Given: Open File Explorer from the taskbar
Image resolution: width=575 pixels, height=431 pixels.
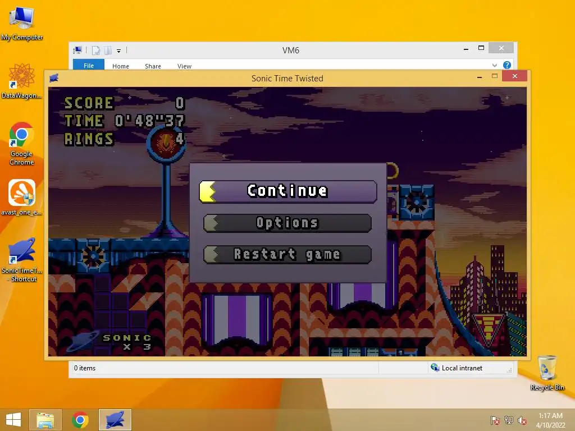Looking at the screenshot, I should [x=45, y=420].
